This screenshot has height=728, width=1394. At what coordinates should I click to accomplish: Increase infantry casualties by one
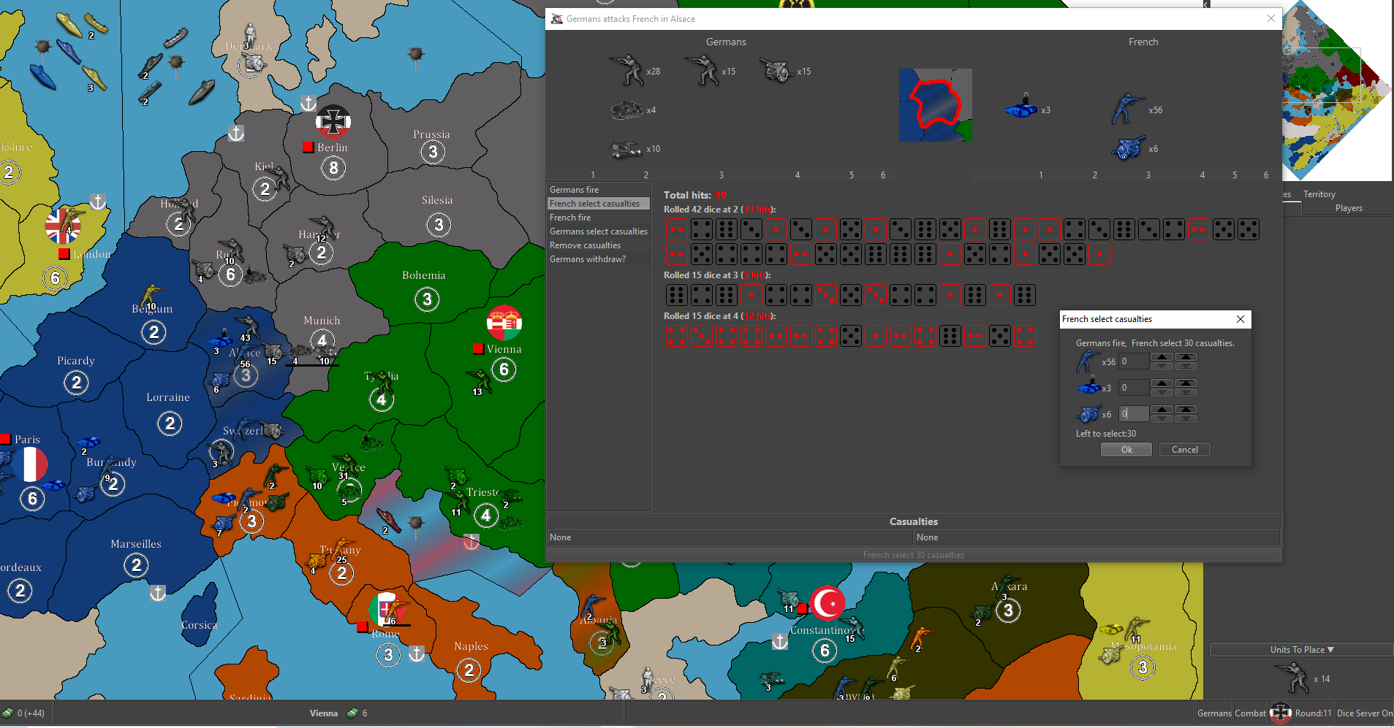tap(1162, 357)
